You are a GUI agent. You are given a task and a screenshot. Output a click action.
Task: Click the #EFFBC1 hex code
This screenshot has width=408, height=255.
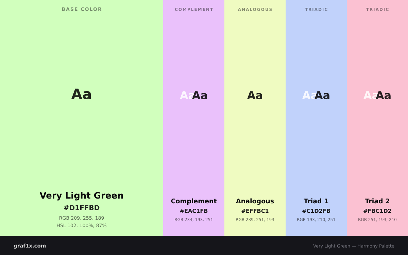click(255, 211)
